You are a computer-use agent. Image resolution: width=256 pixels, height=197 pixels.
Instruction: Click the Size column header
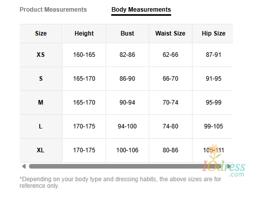tap(41, 34)
